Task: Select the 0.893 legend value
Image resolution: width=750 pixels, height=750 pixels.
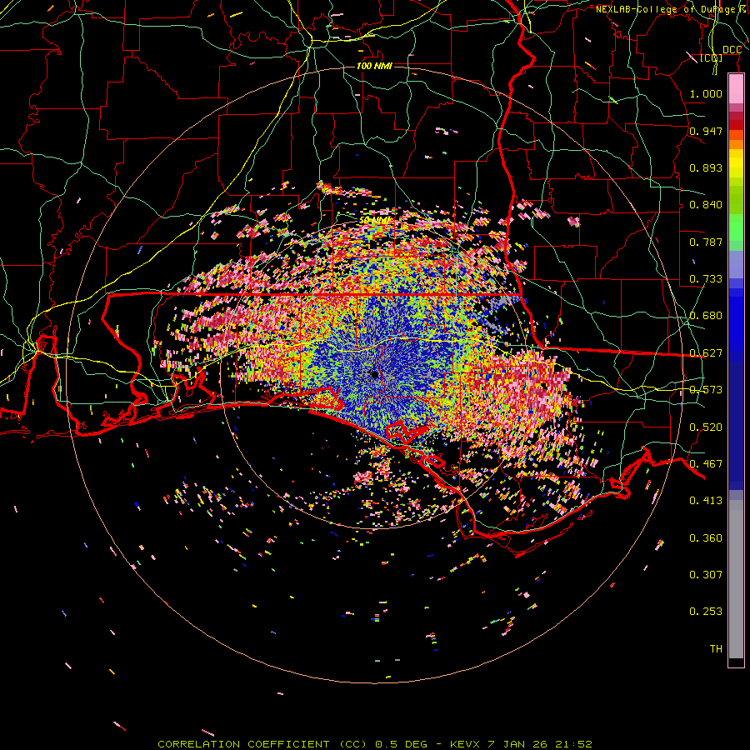Action: tap(706, 167)
